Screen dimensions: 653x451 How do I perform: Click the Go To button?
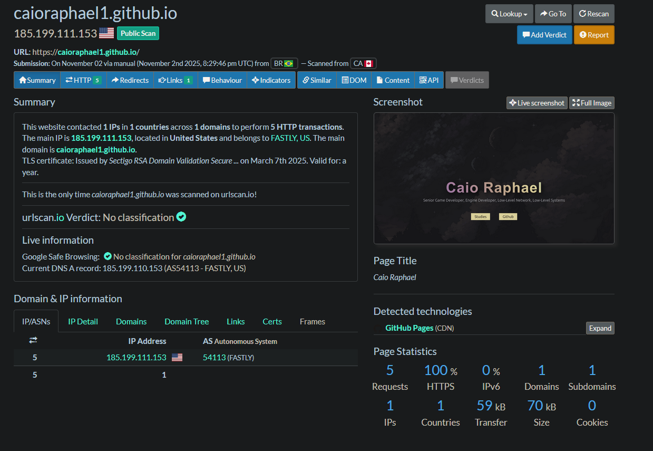(x=552, y=14)
